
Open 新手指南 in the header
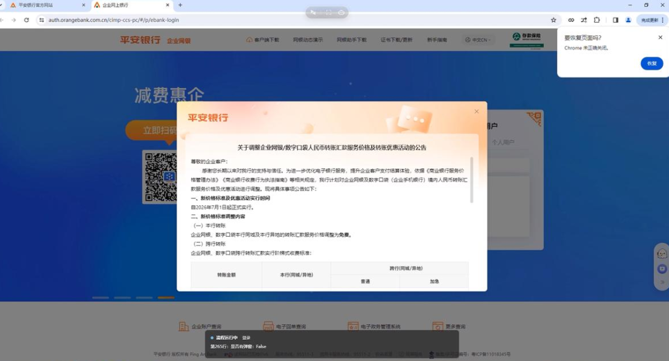pyautogui.click(x=437, y=40)
